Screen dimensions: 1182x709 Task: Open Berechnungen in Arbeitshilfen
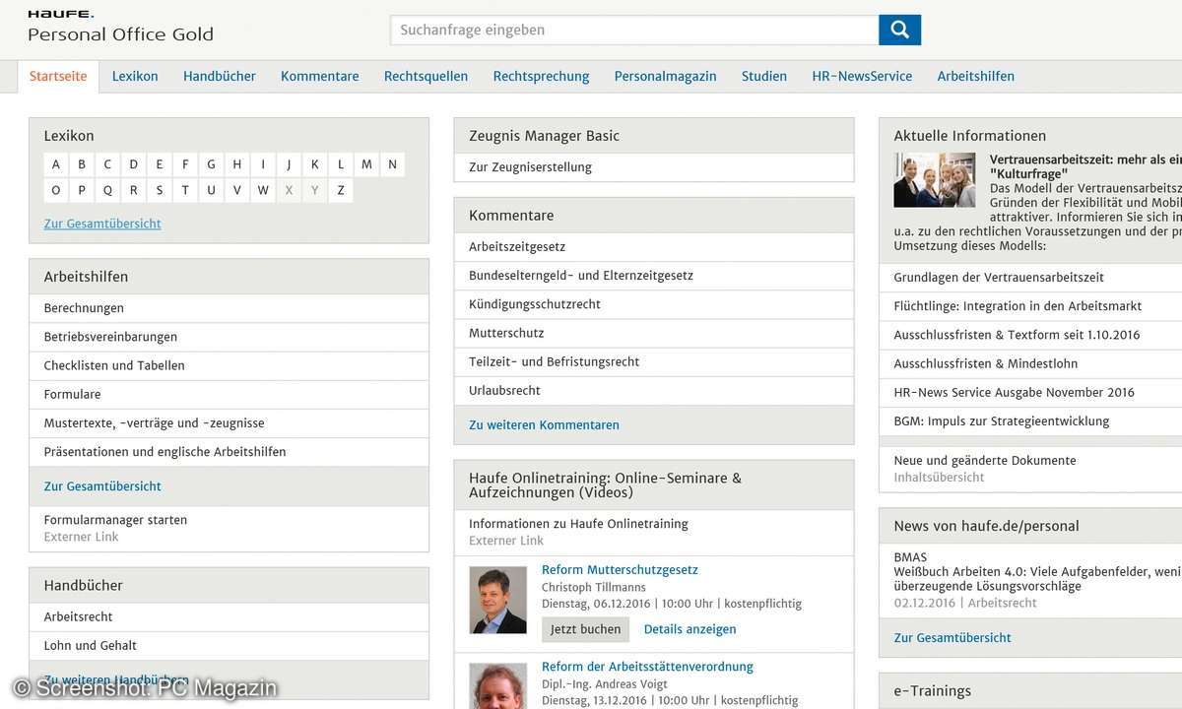tap(229, 308)
